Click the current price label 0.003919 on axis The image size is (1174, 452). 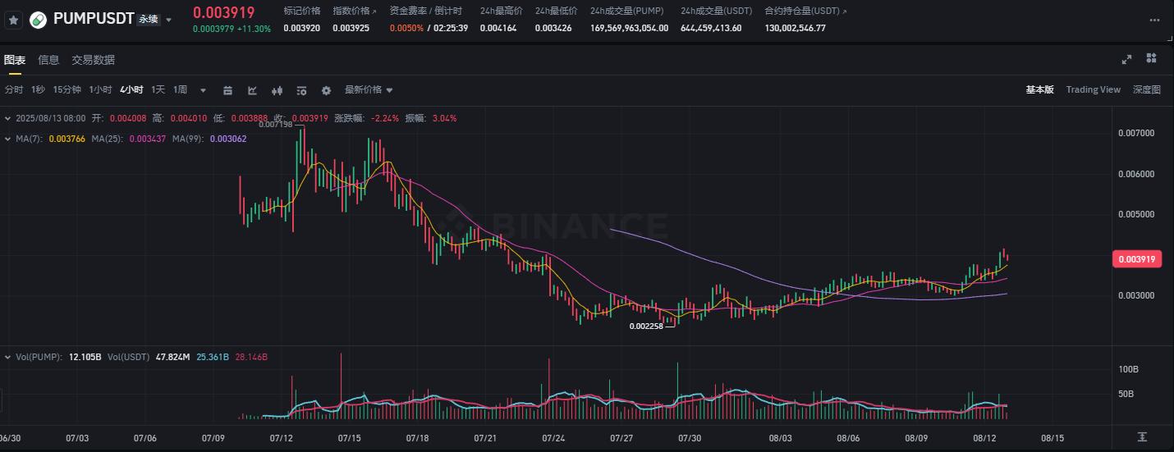coord(1137,259)
